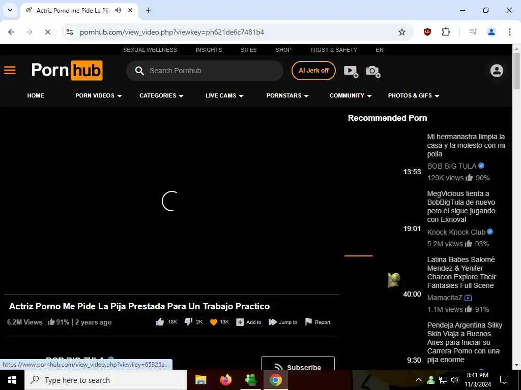Change language via the EN selector
Image resolution: width=521 pixels, height=390 pixels.
pyautogui.click(x=380, y=50)
